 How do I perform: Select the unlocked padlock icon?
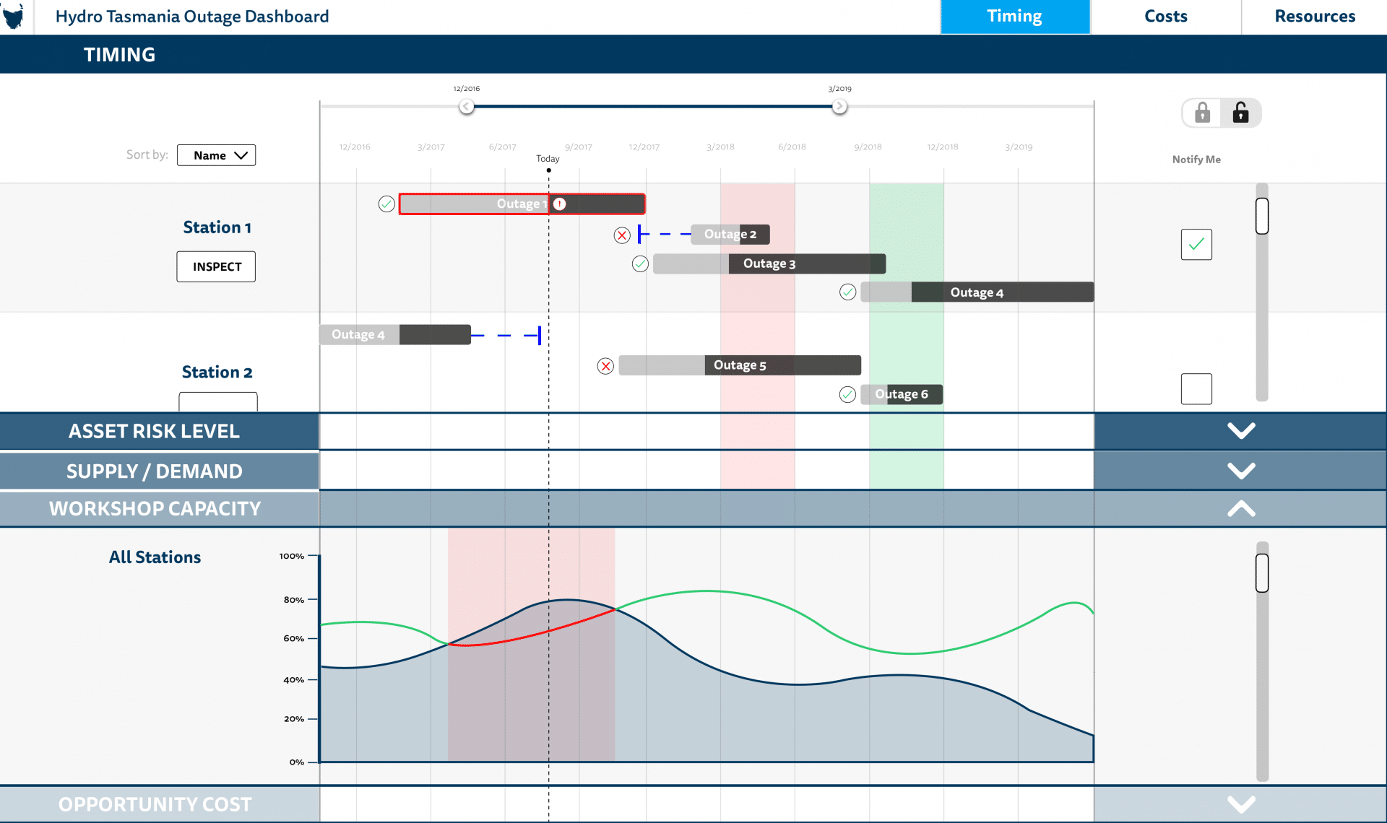1241,113
